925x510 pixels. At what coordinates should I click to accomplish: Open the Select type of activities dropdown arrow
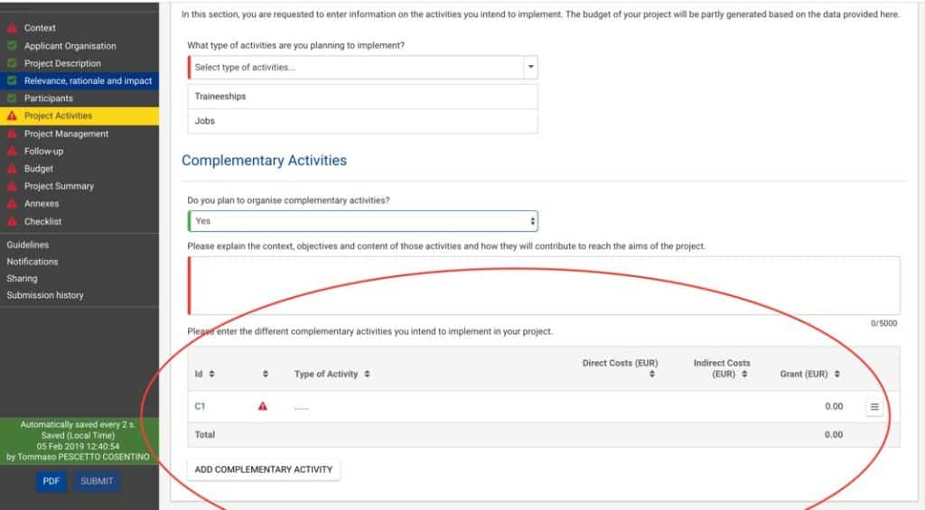[530, 67]
